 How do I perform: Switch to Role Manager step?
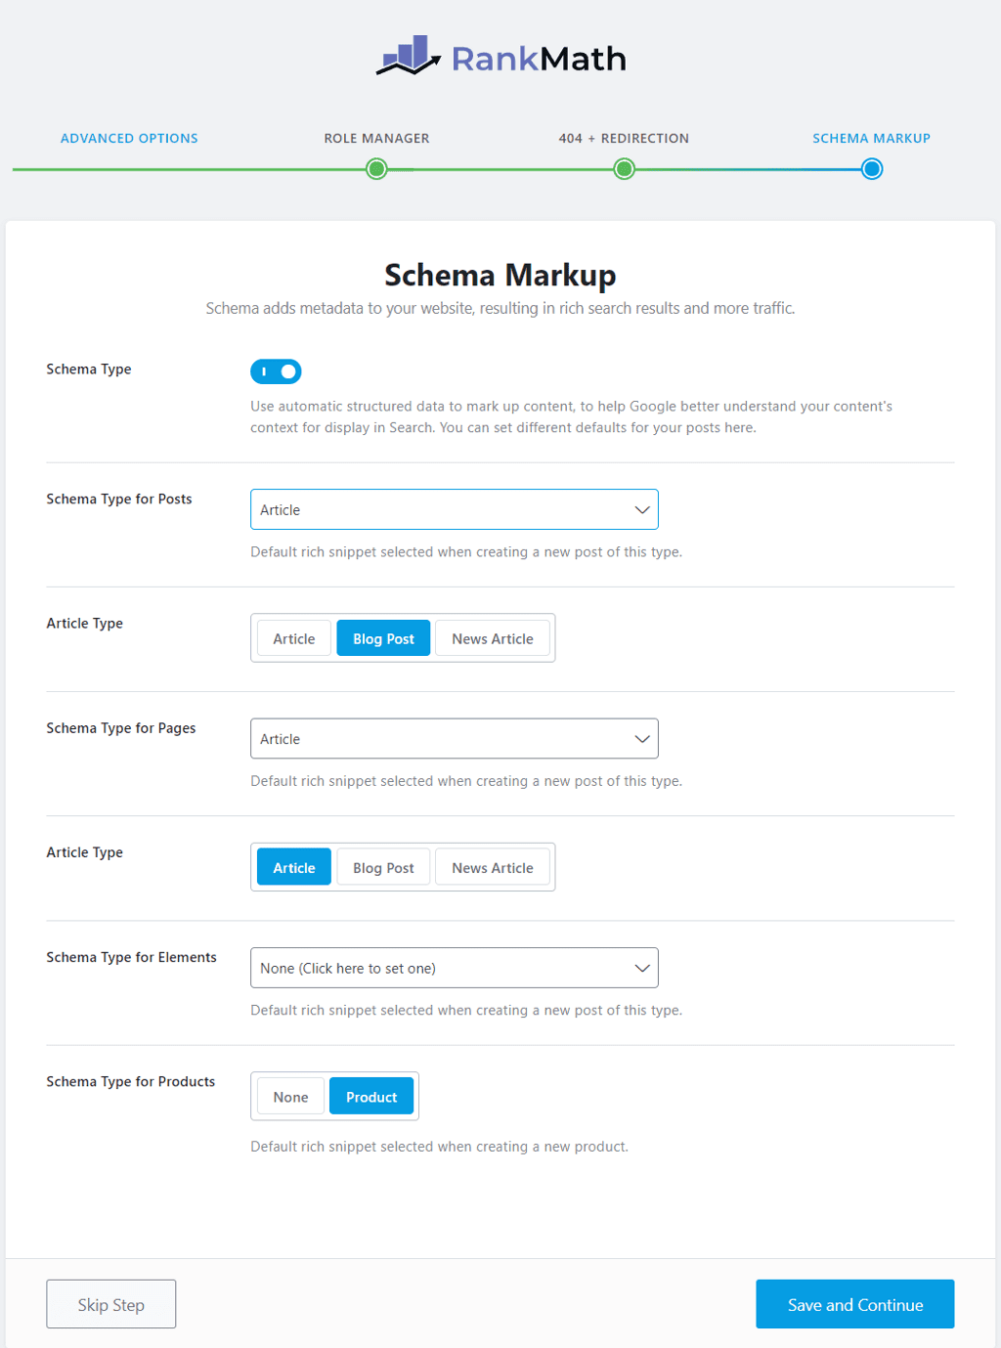tap(376, 139)
